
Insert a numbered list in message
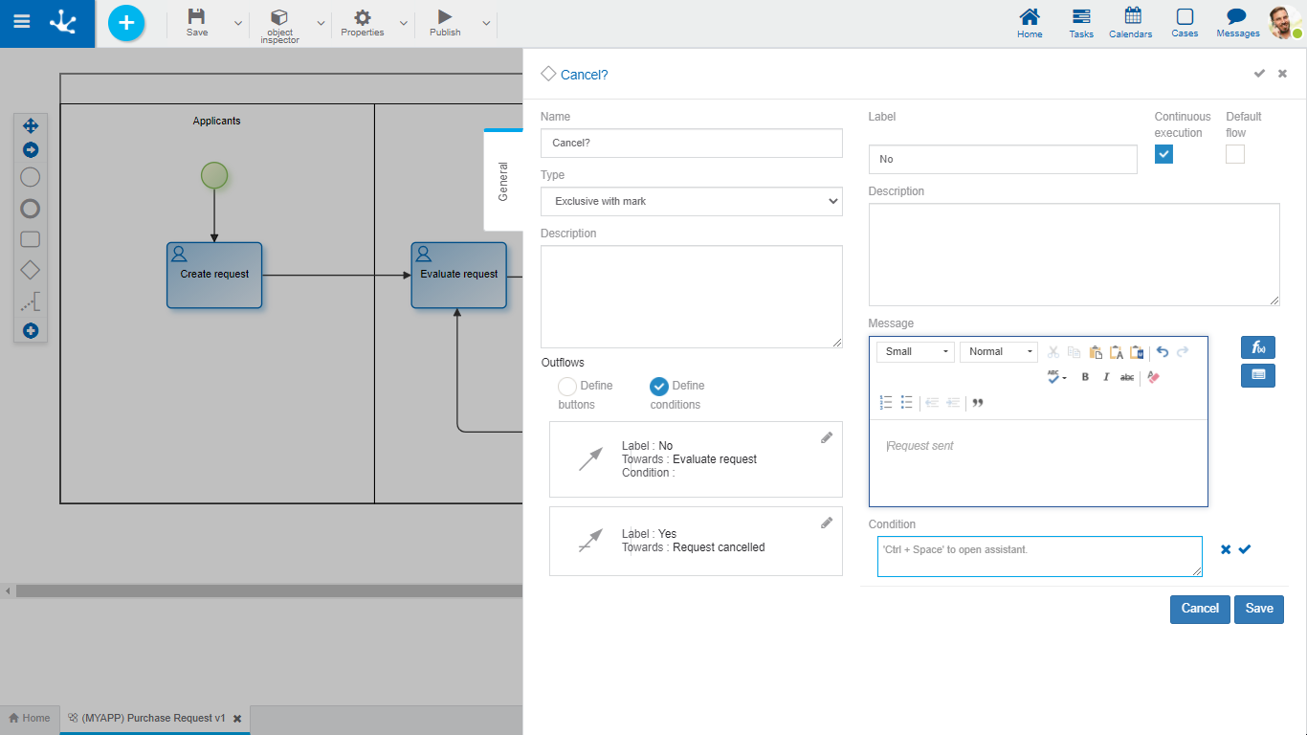(x=886, y=403)
